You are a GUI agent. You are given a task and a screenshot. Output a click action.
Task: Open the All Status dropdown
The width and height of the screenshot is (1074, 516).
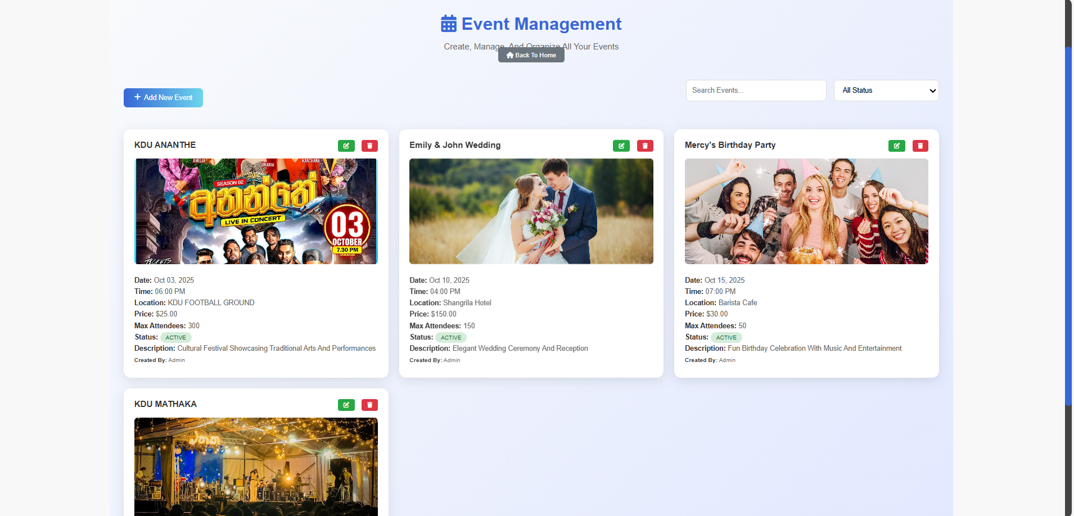point(886,90)
